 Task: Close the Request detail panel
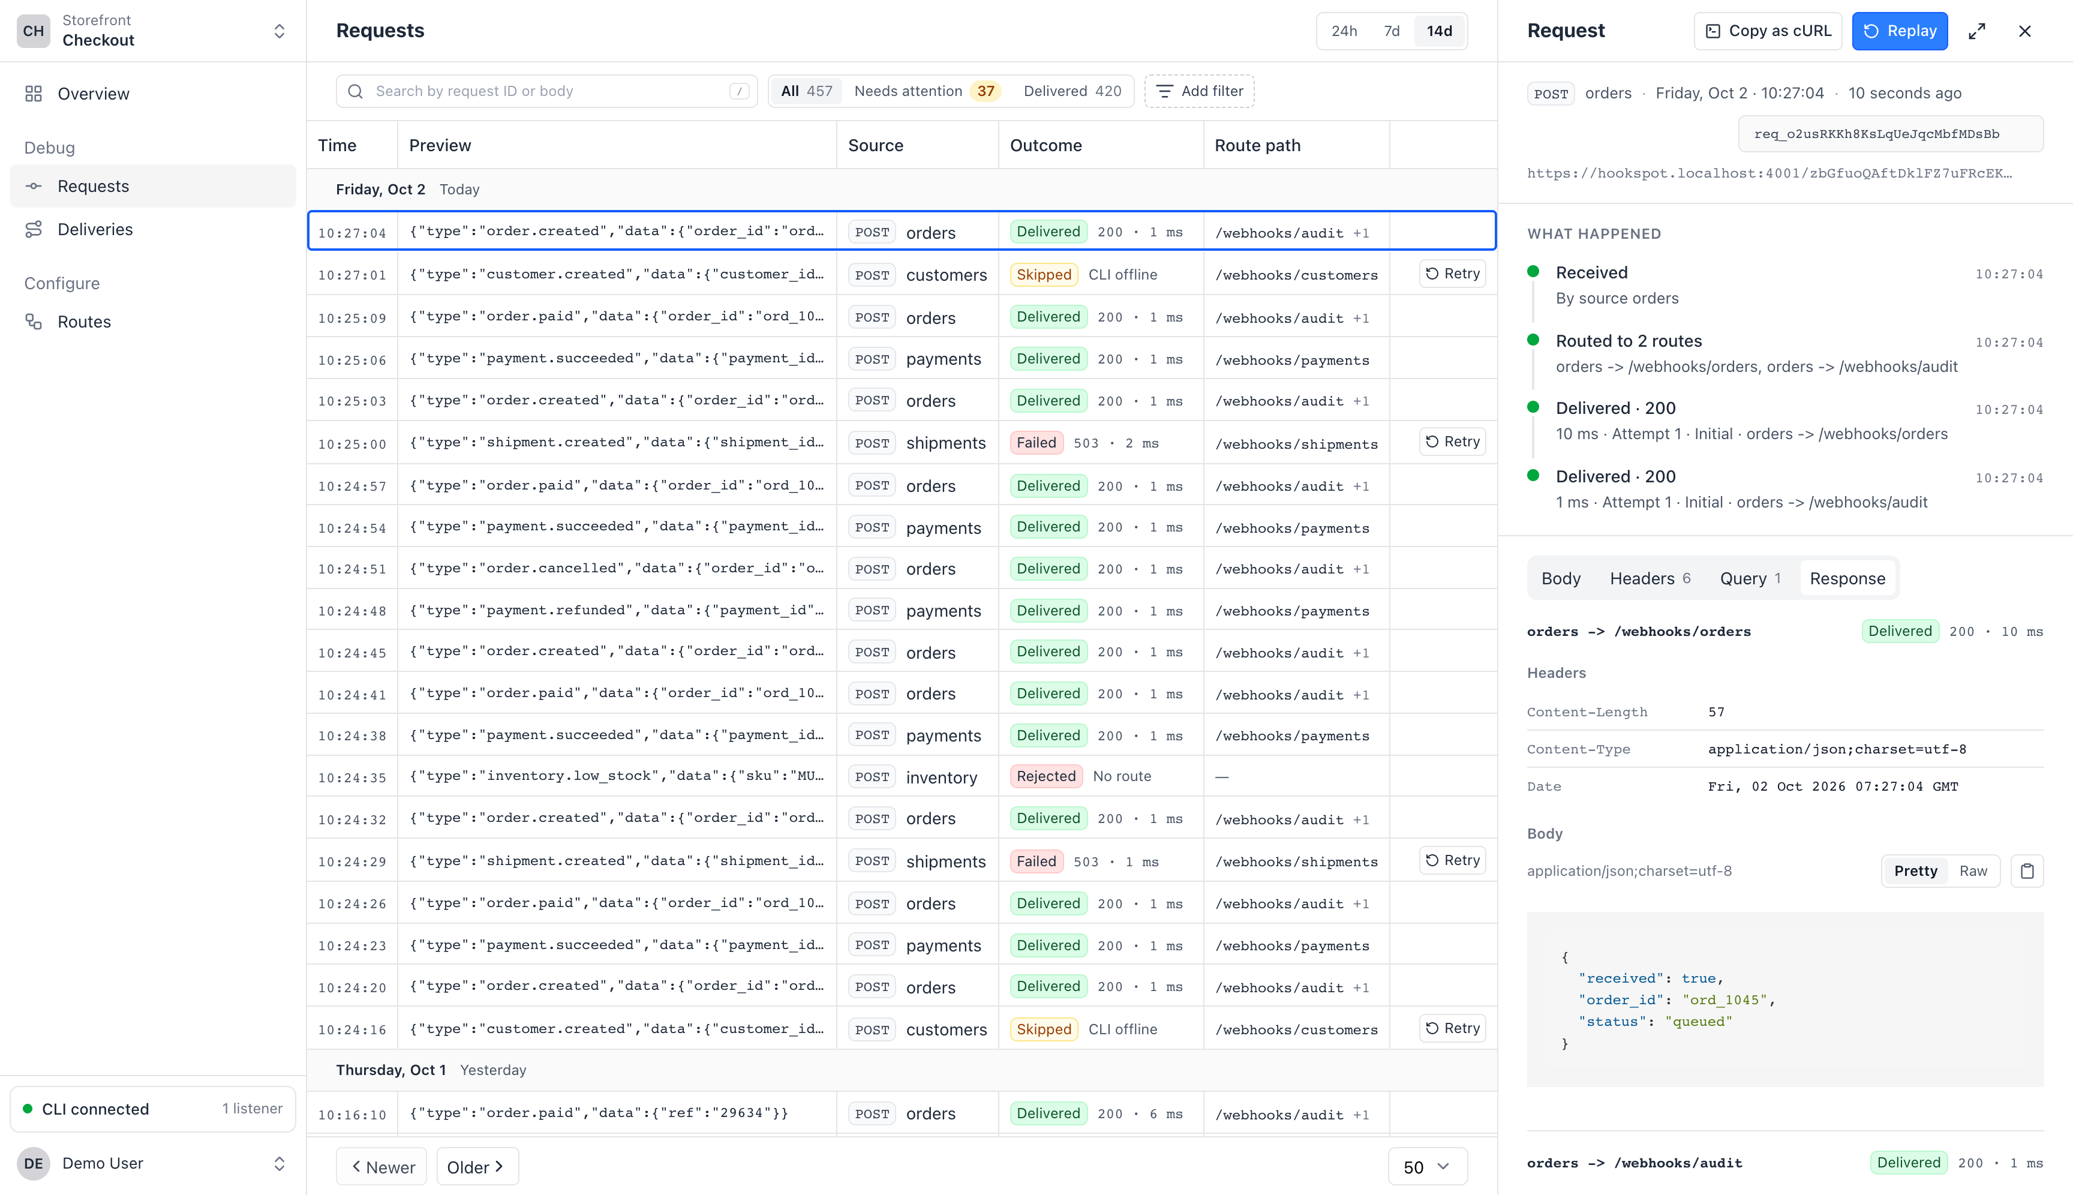[x=2024, y=31]
